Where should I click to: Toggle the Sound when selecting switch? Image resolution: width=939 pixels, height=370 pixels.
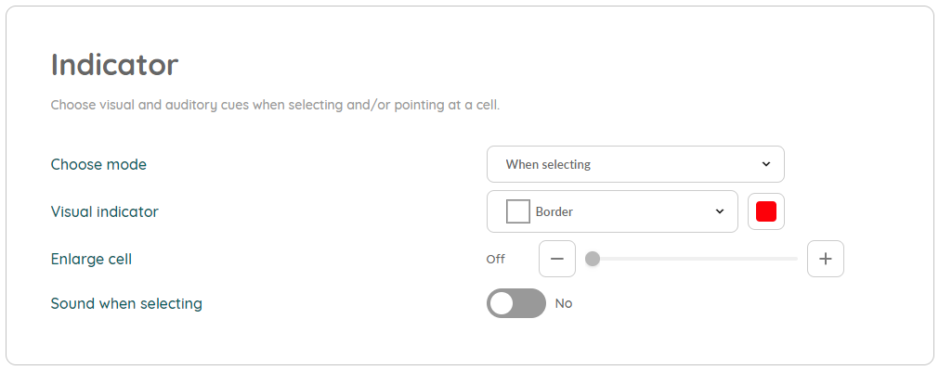[516, 303]
